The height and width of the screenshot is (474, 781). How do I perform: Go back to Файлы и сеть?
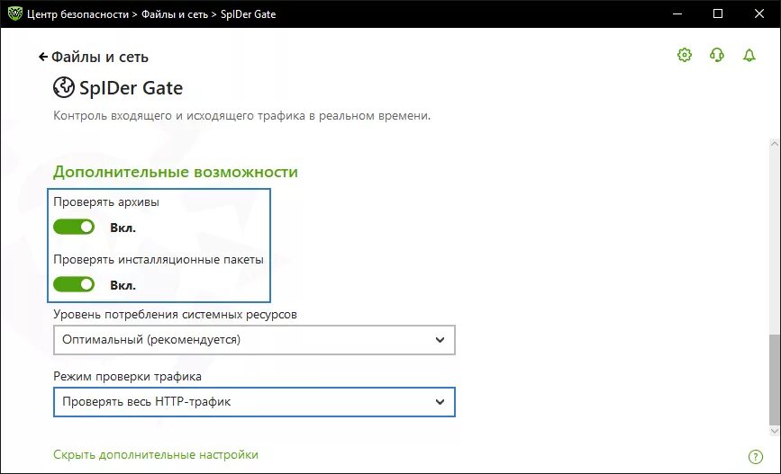coord(94,58)
